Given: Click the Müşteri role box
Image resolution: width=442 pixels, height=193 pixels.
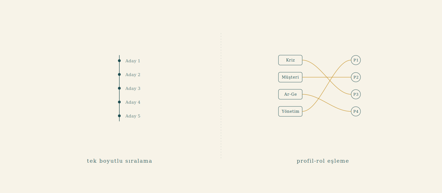Looking at the screenshot, I should (x=290, y=77).
